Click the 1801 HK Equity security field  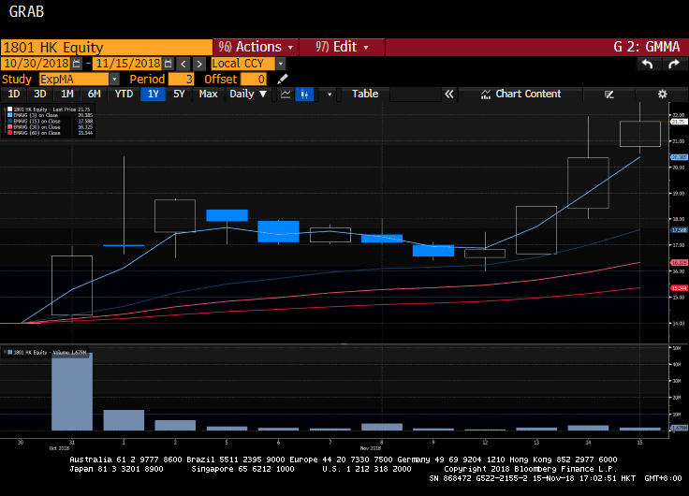[x=107, y=48]
